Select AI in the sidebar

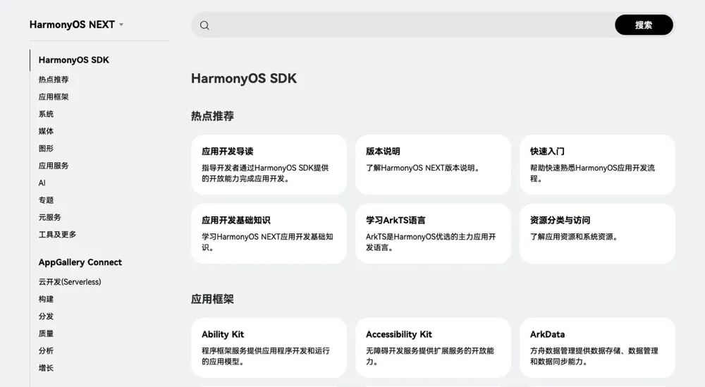click(42, 183)
